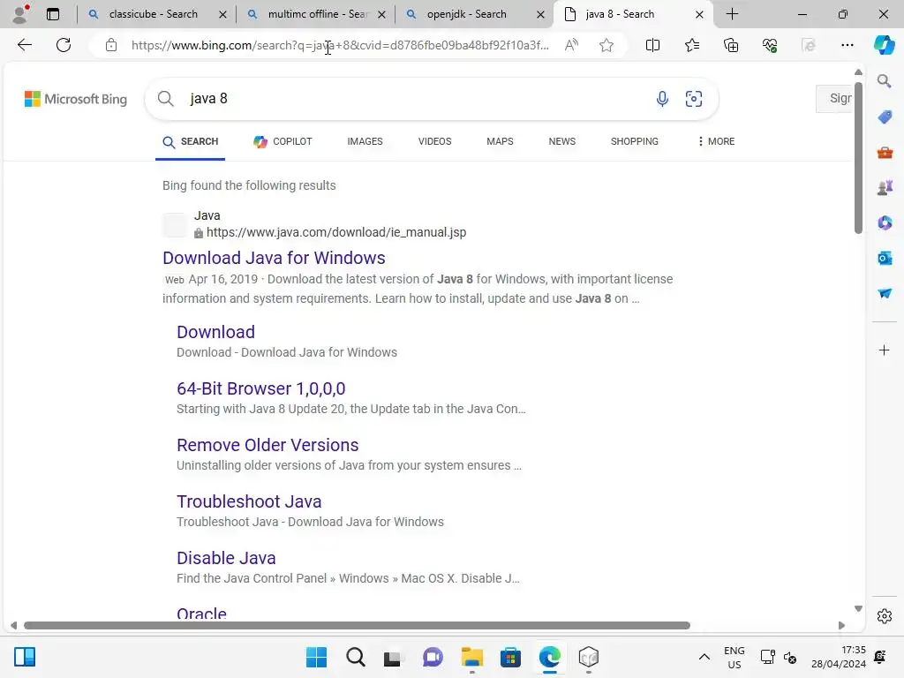Click the horizontal page scrollbar thumb
904x678 pixels.
click(357, 626)
